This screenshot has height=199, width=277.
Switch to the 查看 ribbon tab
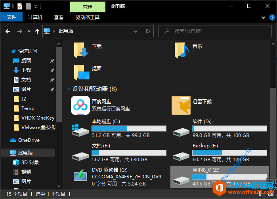(x=59, y=17)
